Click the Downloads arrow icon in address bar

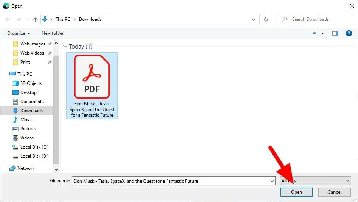pos(45,19)
